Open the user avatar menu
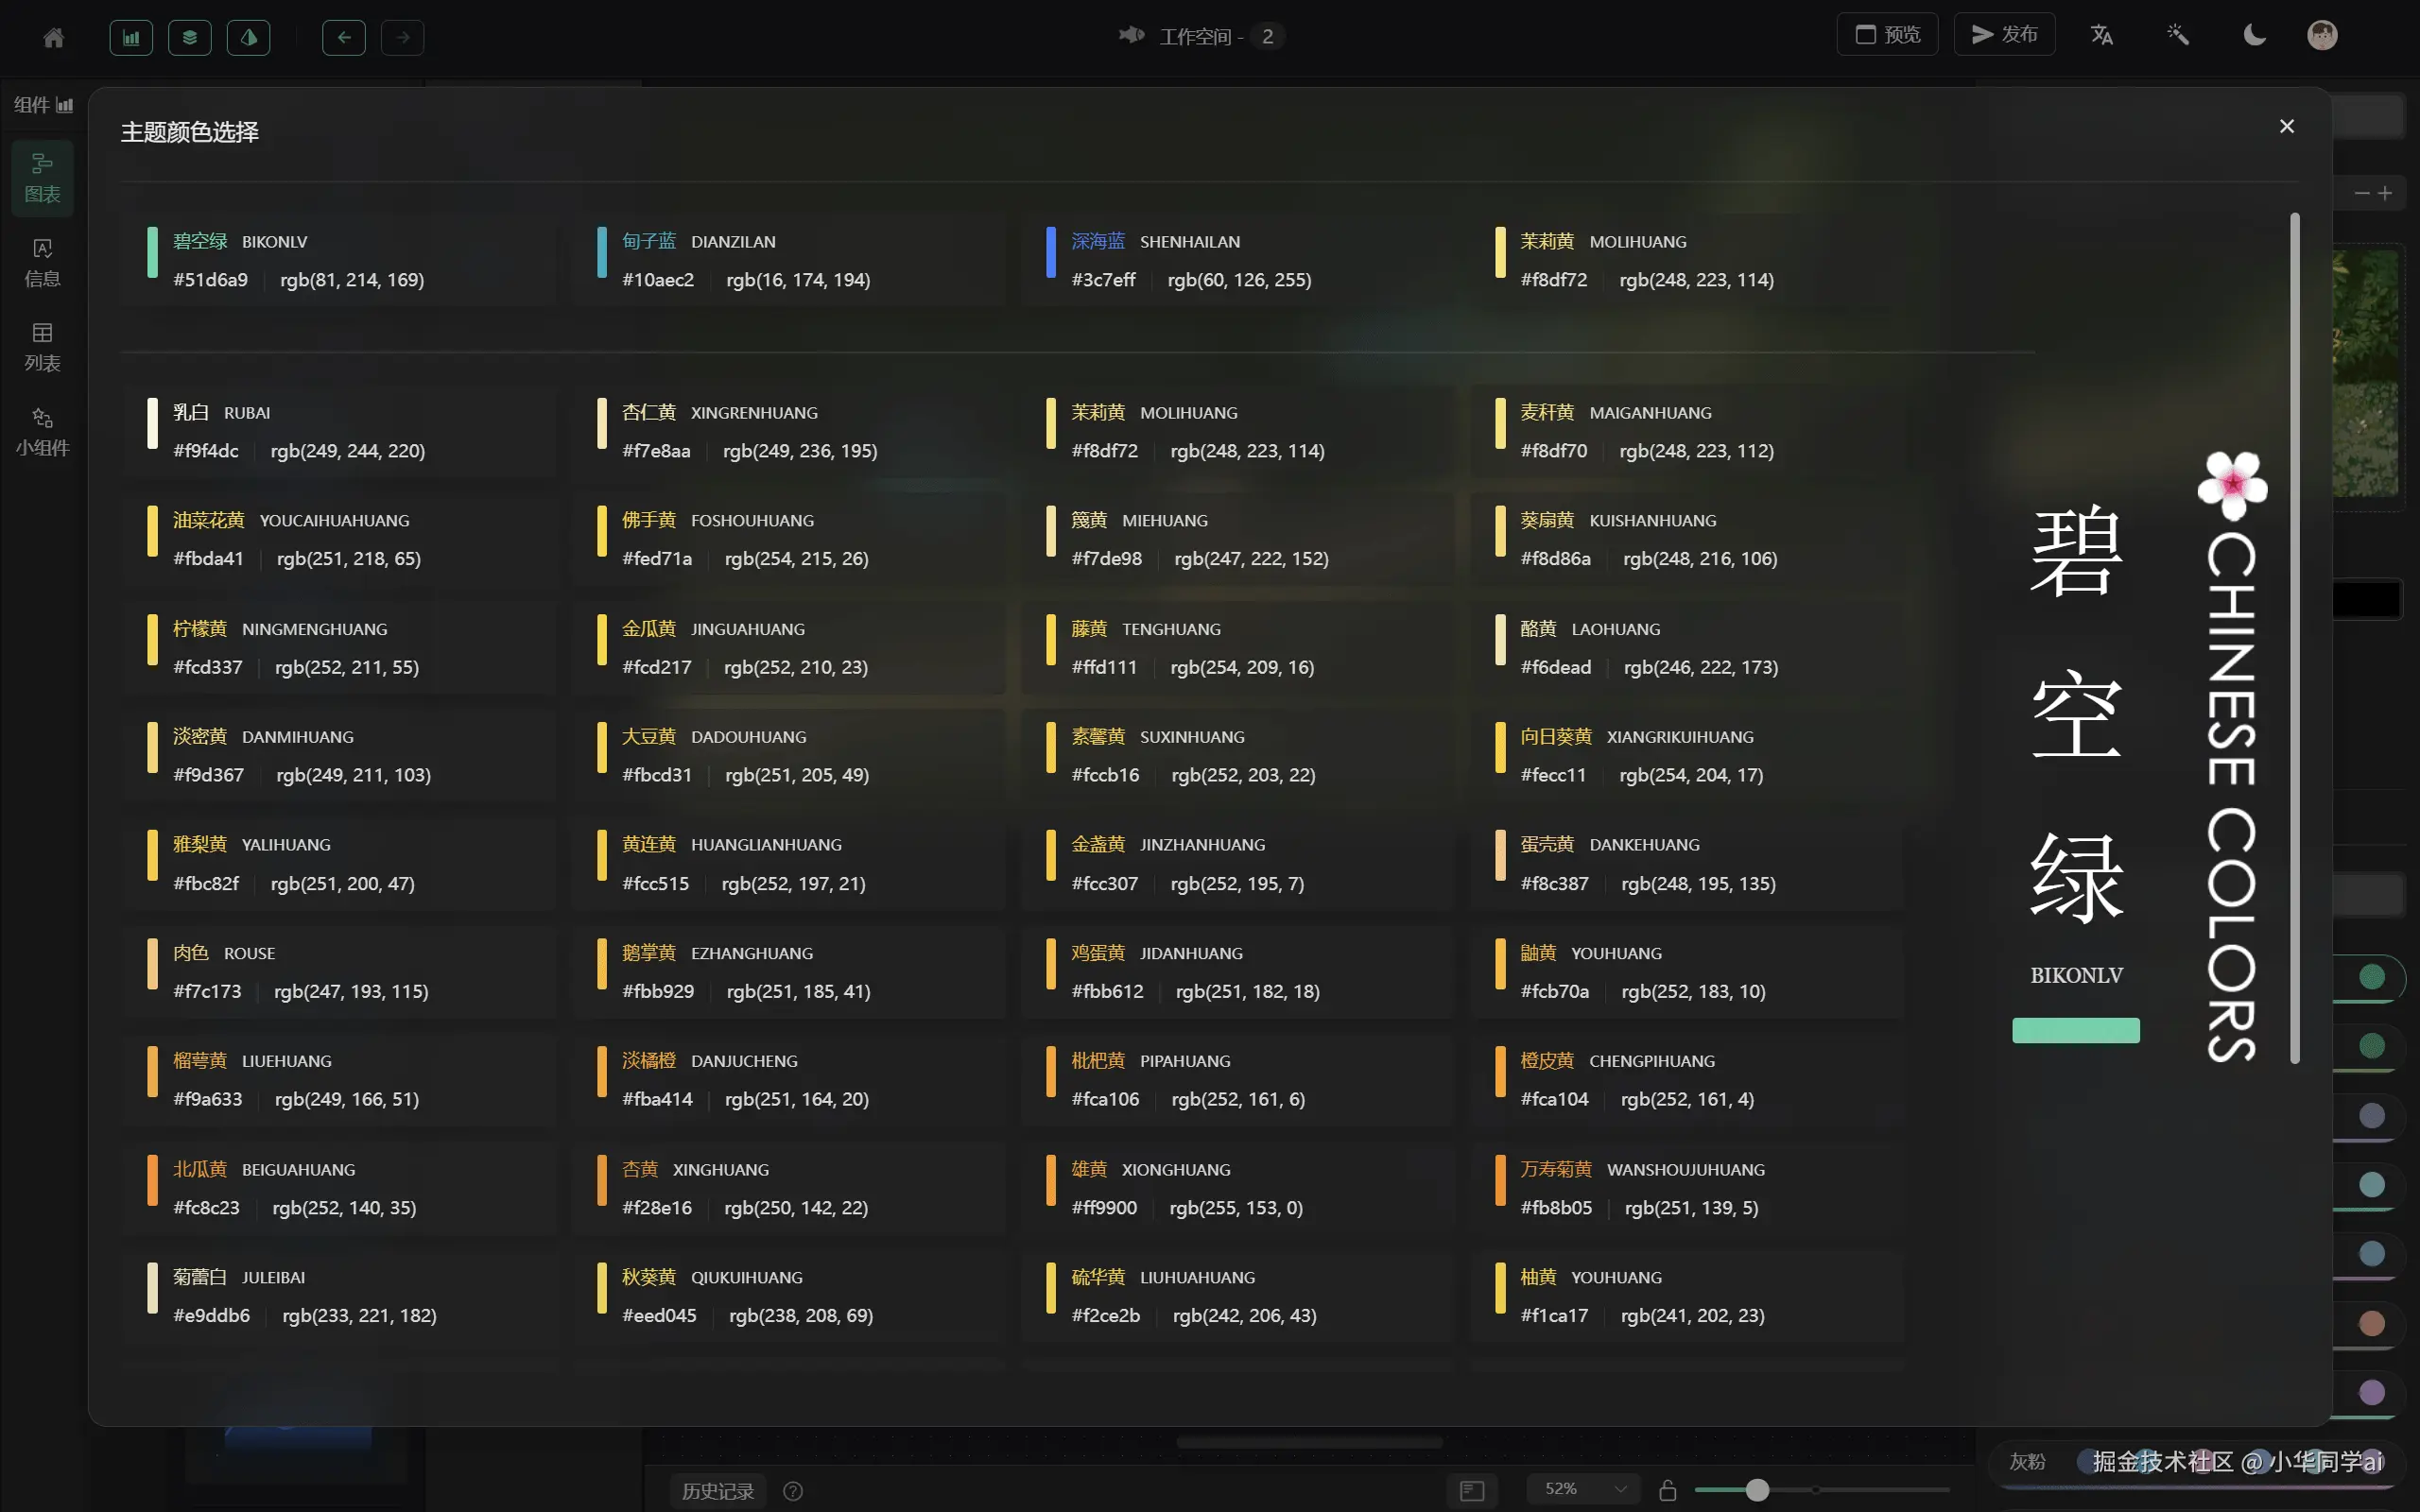The image size is (2420, 1512). (2322, 35)
